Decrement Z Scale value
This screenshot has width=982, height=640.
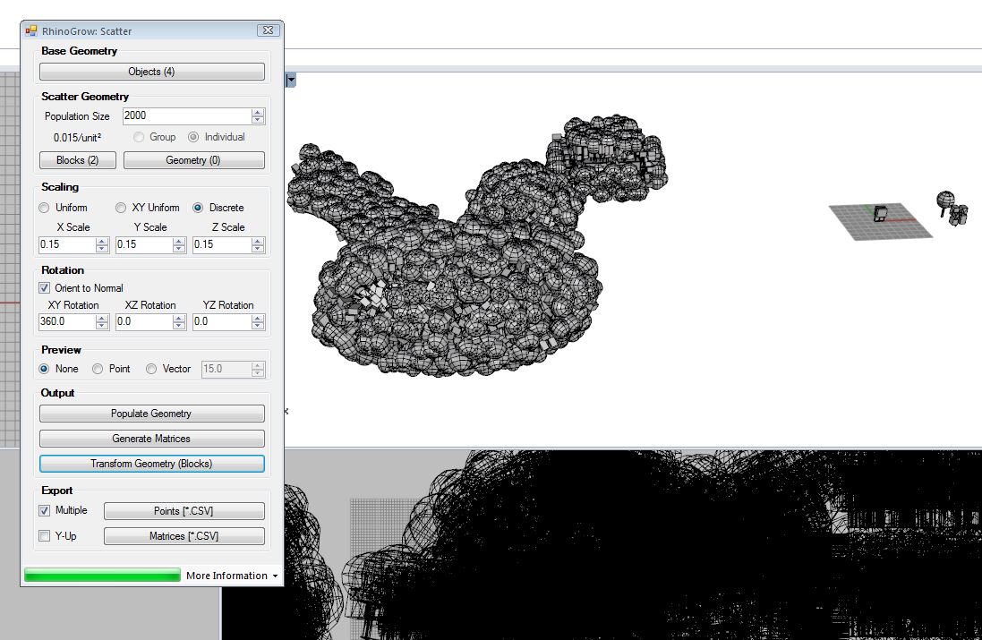click(258, 249)
